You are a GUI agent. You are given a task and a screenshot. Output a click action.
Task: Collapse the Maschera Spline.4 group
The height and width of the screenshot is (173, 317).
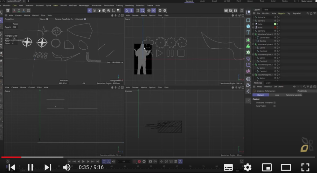pyautogui.click(x=253, y=44)
